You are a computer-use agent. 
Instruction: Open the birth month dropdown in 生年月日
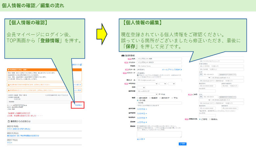coord(163,84)
